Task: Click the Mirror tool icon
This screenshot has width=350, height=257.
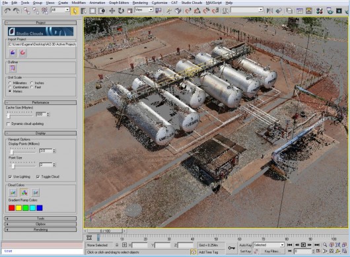Action: 269,11
